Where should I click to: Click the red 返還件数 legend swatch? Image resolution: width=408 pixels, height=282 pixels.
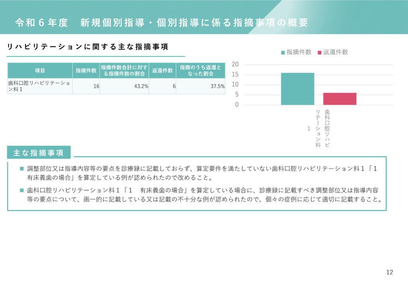[320, 53]
